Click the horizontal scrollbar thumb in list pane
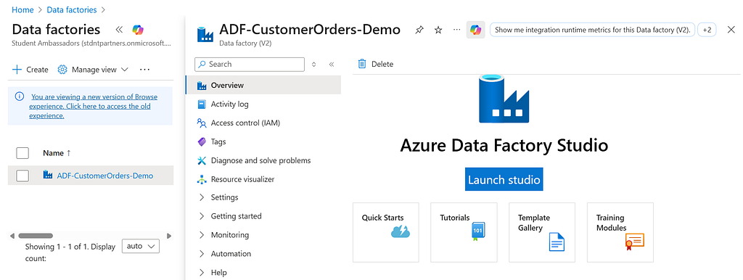743x280 pixels. click(36, 236)
